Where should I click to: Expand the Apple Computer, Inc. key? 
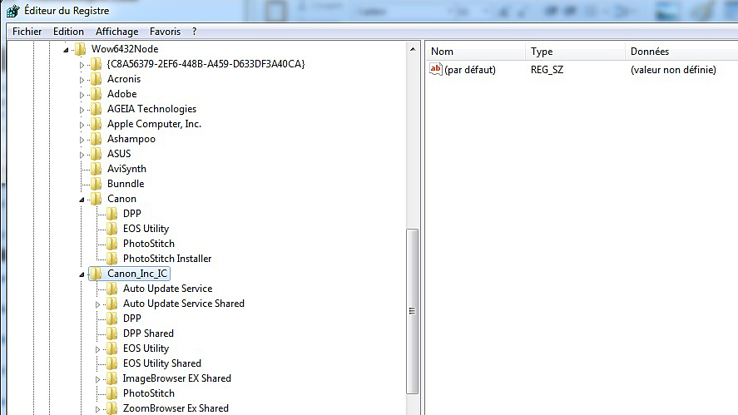pos(82,125)
